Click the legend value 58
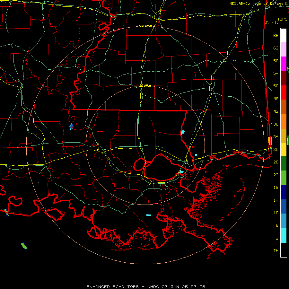The image size is (289, 289). 276,61
